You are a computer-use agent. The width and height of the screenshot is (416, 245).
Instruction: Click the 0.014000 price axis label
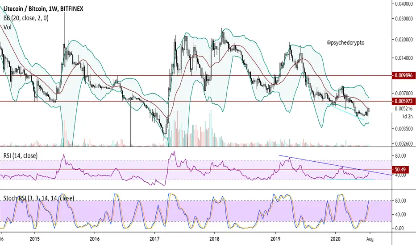point(404,58)
